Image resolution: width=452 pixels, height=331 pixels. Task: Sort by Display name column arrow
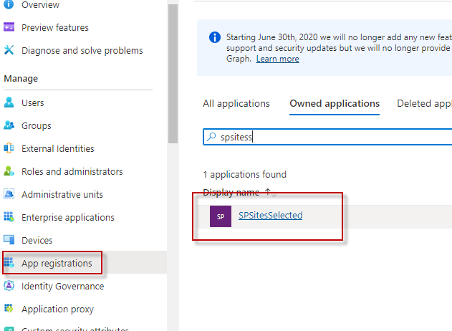[x=268, y=192]
